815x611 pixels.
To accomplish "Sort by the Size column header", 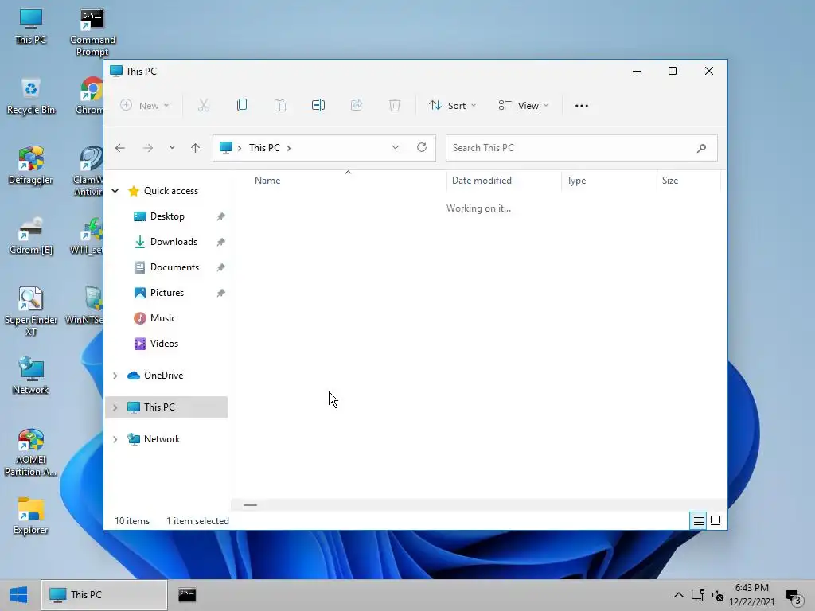I will [670, 181].
